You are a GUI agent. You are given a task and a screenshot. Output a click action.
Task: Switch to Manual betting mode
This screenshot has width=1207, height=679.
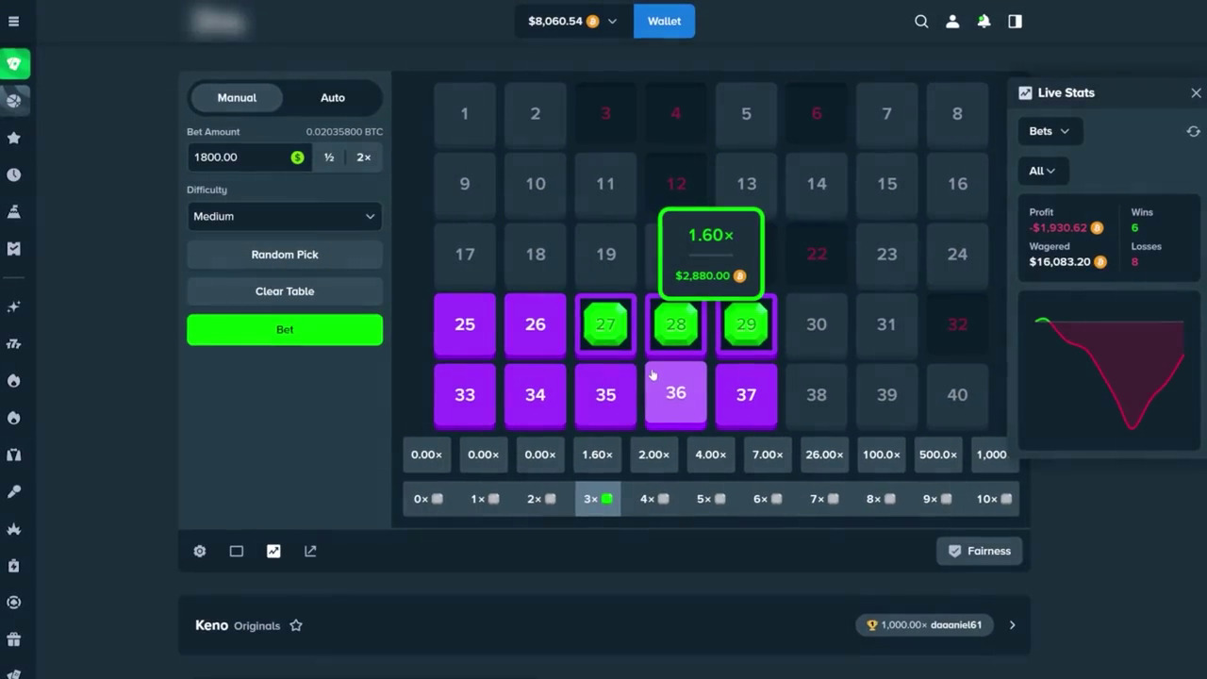tap(237, 97)
